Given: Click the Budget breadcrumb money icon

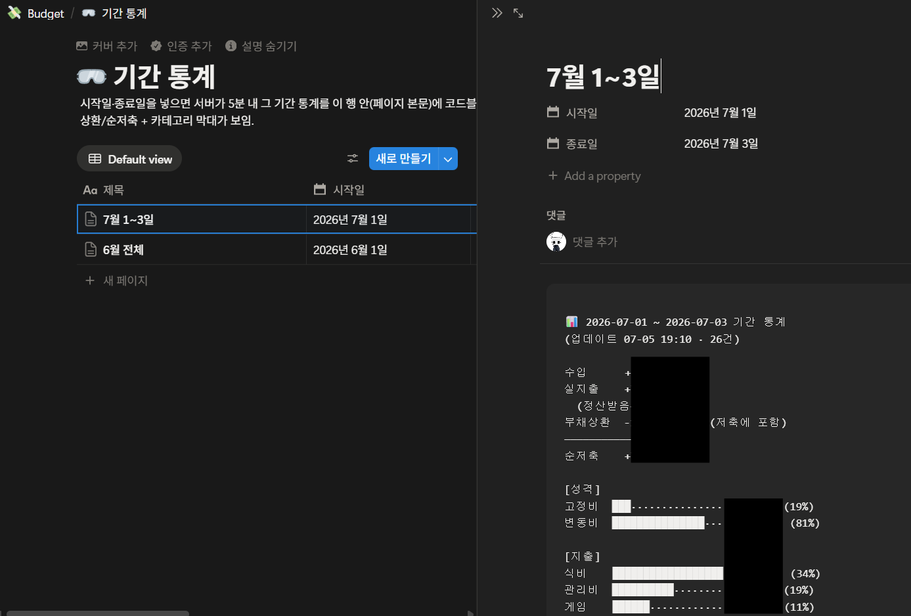Looking at the screenshot, I should (14, 13).
